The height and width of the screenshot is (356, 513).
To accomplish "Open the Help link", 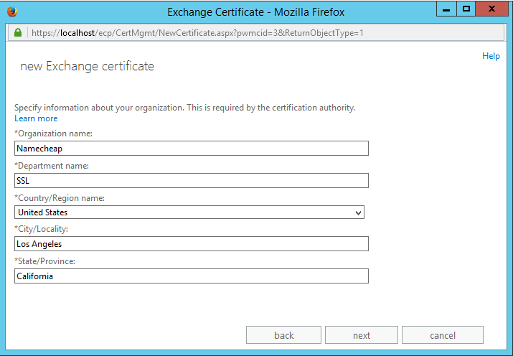I will point(491,56).
